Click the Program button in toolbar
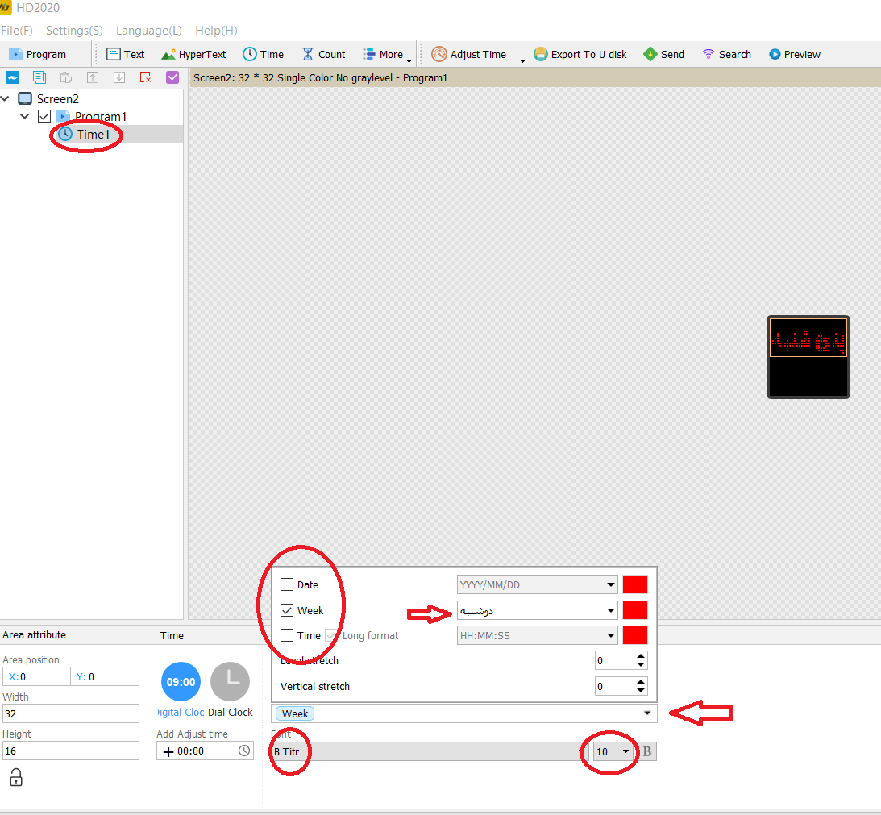The image size is (881, 815). pos(38,54)
